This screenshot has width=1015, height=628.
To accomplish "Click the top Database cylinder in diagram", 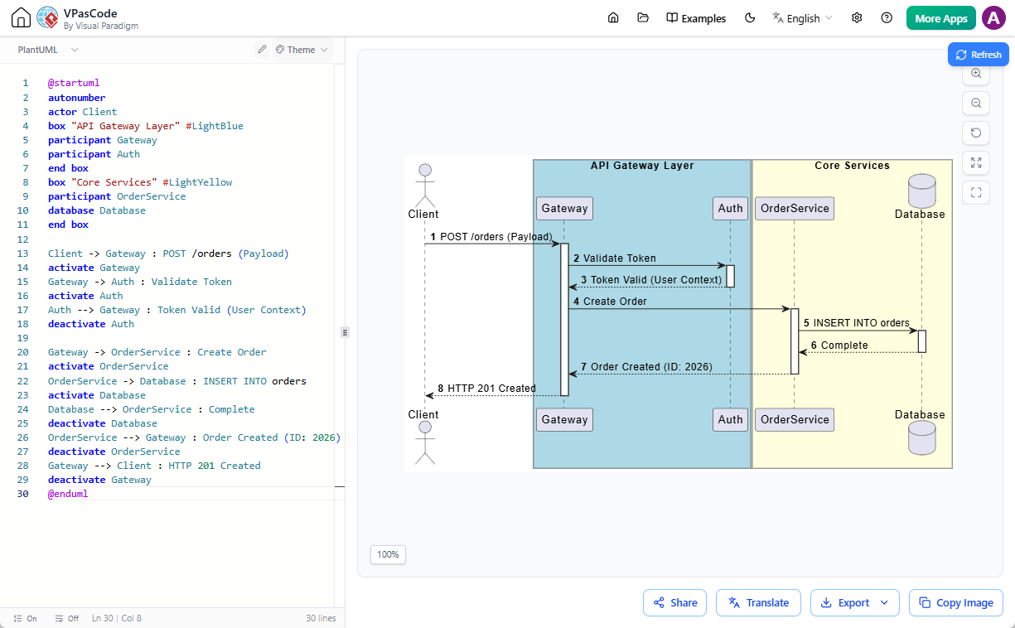I will coord(921,191).
